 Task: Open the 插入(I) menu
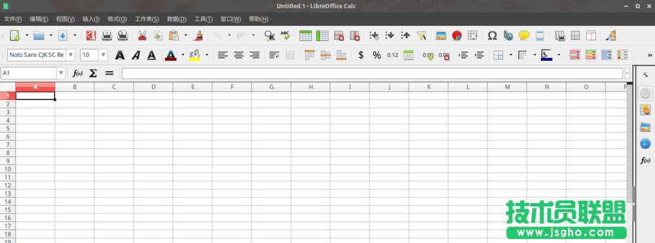pyautogui.click(x=91, y=19)
